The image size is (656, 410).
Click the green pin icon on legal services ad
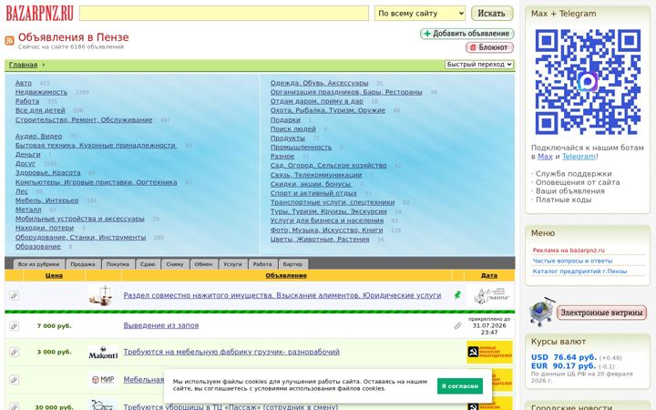[x=457, y=295]
